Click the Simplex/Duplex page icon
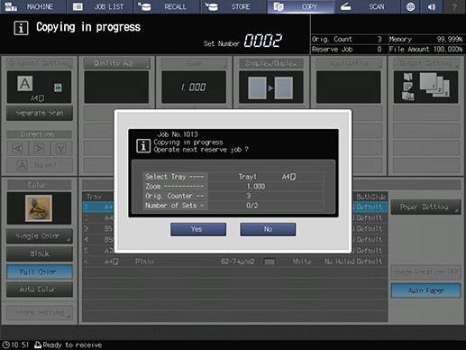Screen dimensions: 466x350 coord(270,87)
